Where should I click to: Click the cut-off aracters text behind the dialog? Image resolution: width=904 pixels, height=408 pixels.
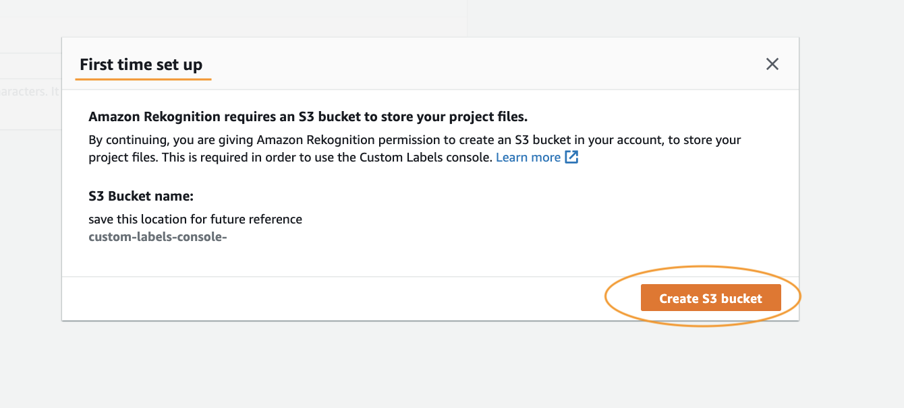tap(30, 91)
